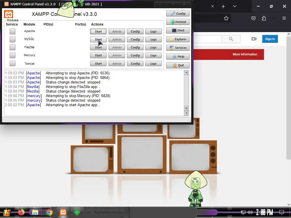The image size is (291, 218).
Task: Open the notification center icon
Action: point(282,212)
